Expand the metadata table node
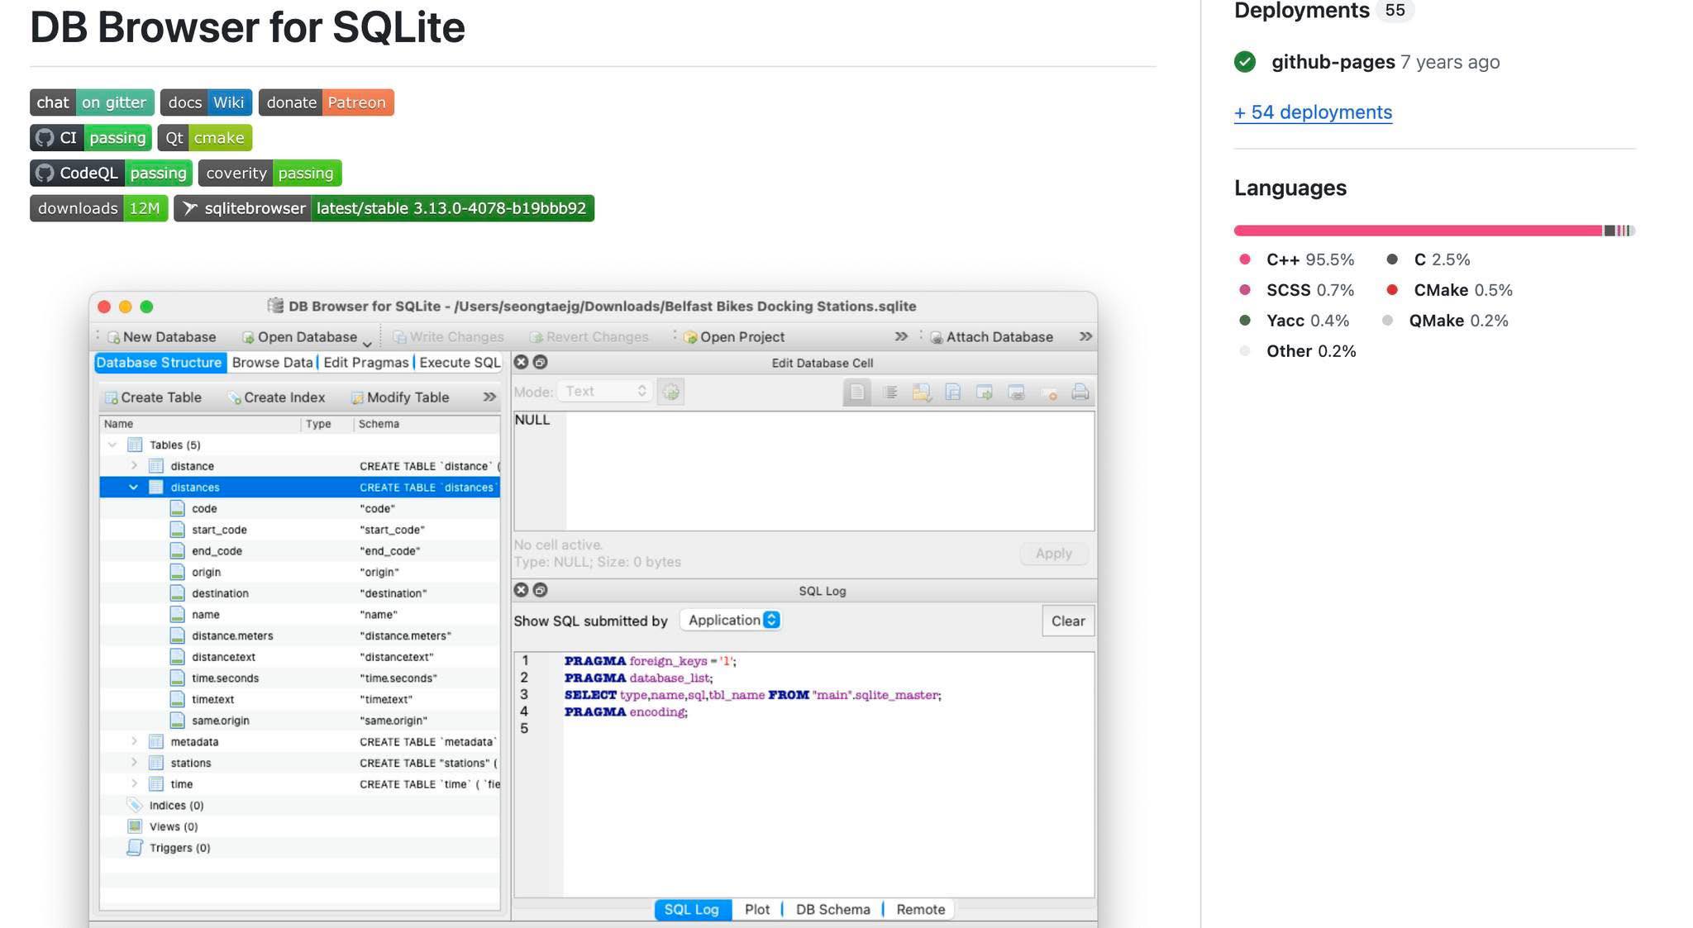 coord(134,741)
